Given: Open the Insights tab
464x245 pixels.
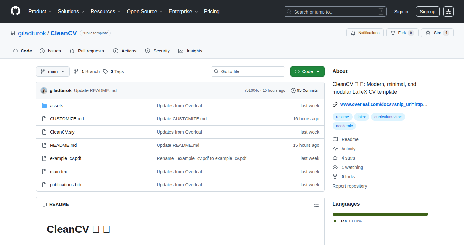Looking at the screenshot, I should (x=190, y=51).
